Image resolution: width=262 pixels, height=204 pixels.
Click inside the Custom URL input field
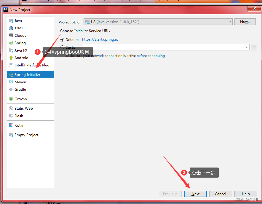tap(166, 47)
